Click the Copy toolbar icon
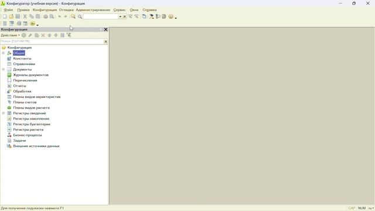Viewport: 375px width, 211px height. 31,16
